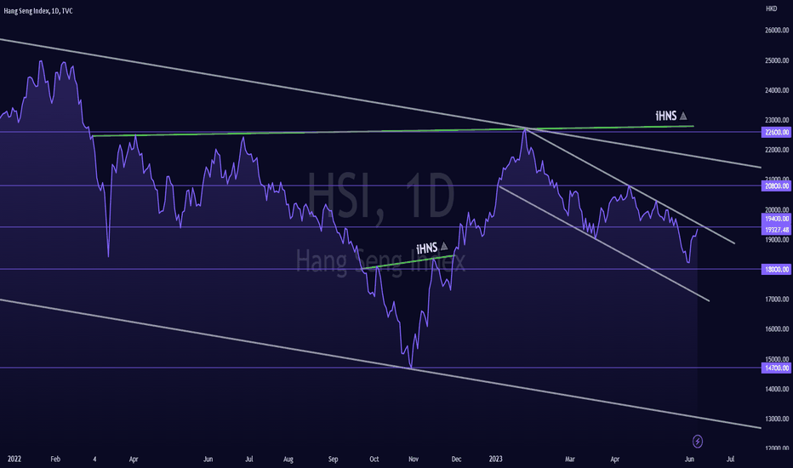Click the 14000.00 price axis label
This screenshot has width=793, height=468.
pyautogui.click(x=777, y=389)
